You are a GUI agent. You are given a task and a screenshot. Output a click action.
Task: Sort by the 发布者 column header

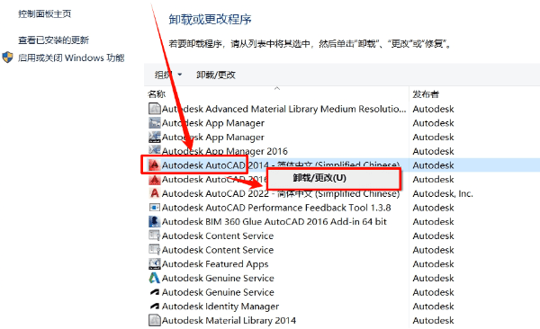pos(426,94)
